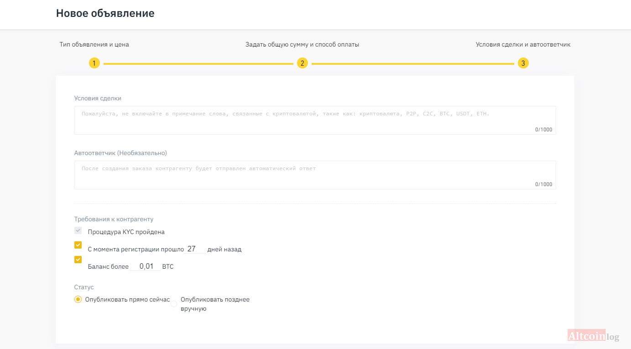The width and height of the screenshot is (631, 349).
Task: Click the balance field showing 0,01
Action: coord(145,266)
